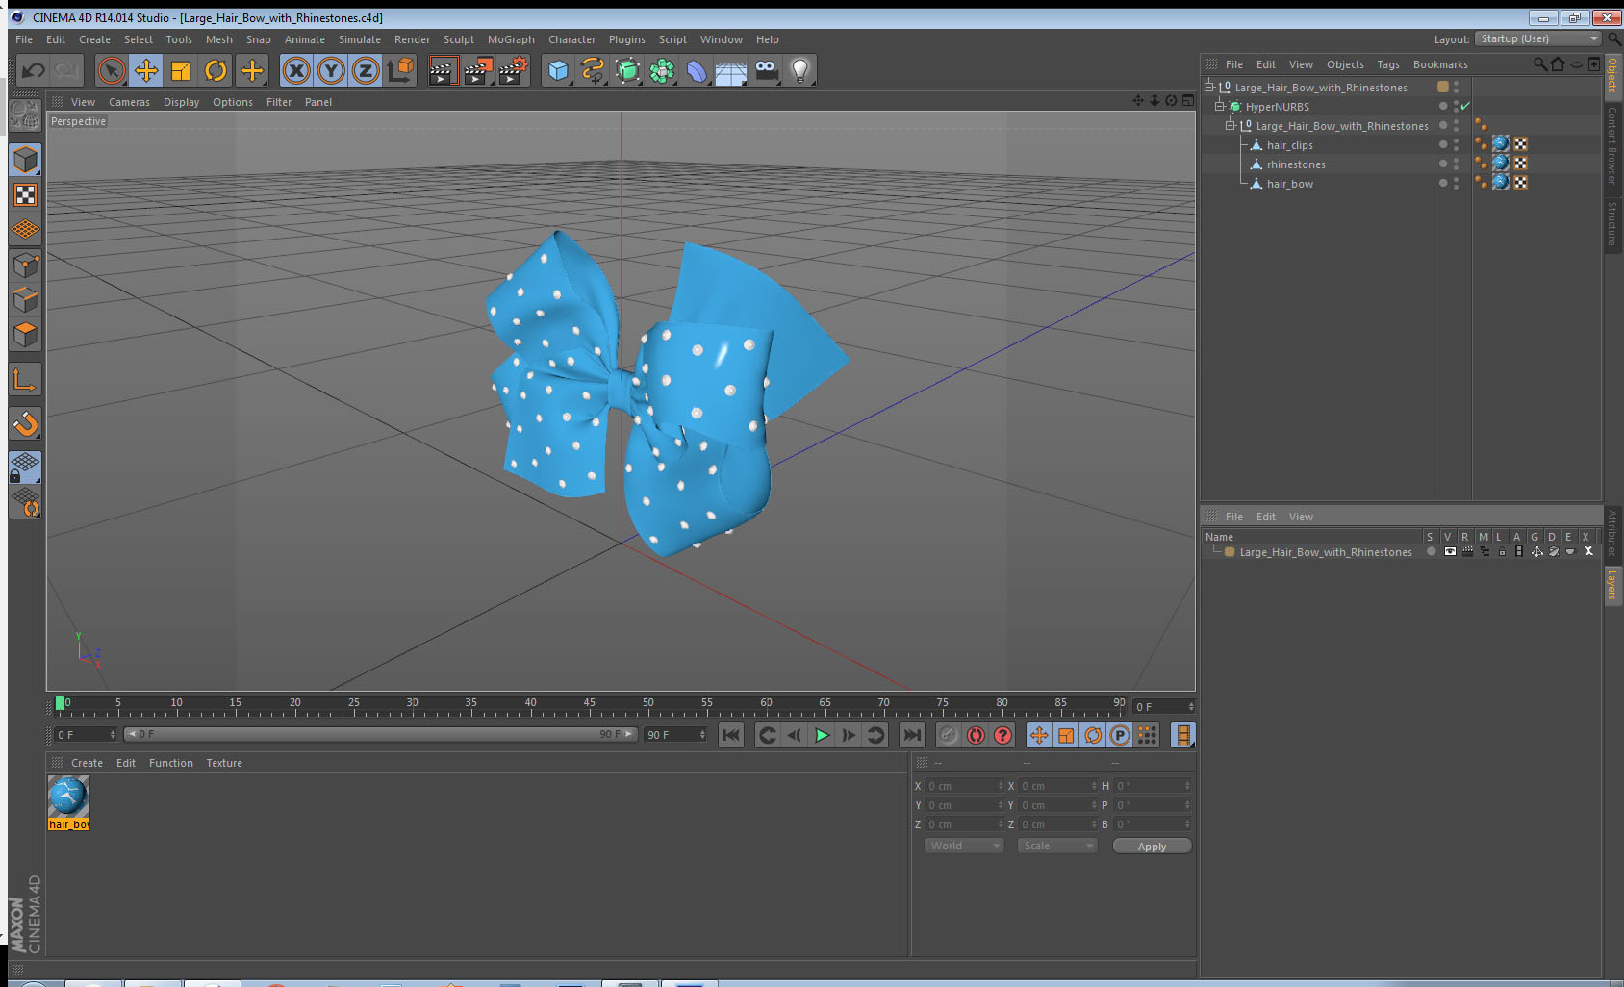This screenshot has width=1624, height=987.
Task: Select the hair_clips object
Action: coord(1289,145)
